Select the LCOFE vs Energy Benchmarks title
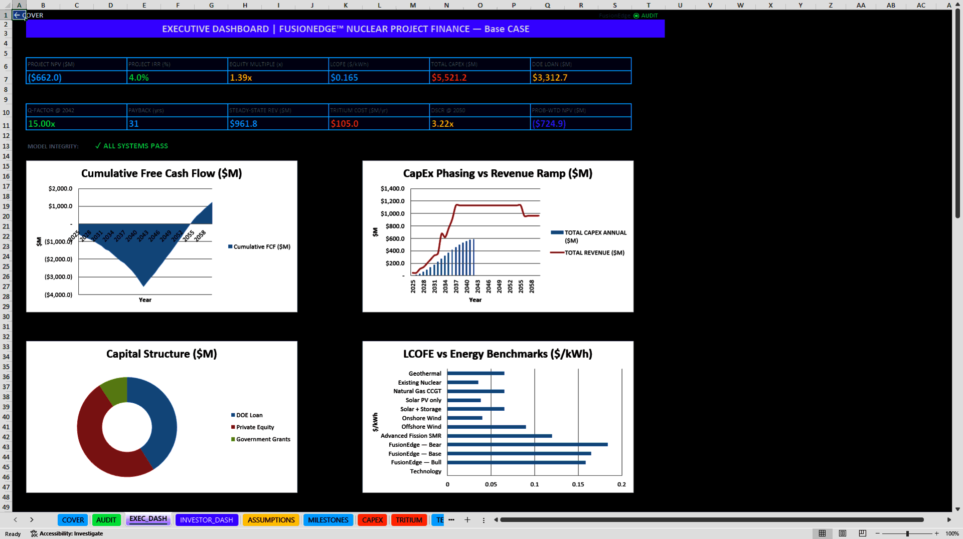 click(498, 354)
